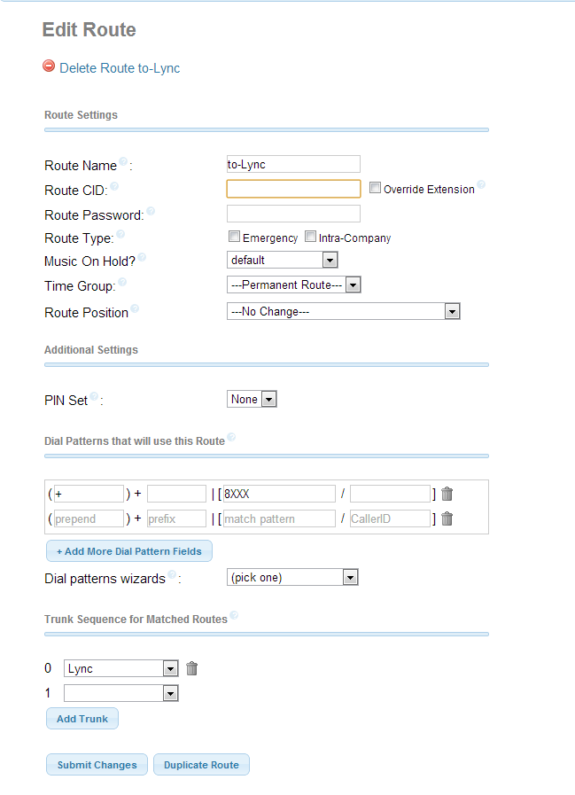The height and width of the screenshot is (795, 575).
Task: Click help icon next to Route CID
Action: [x=113, y=186]
